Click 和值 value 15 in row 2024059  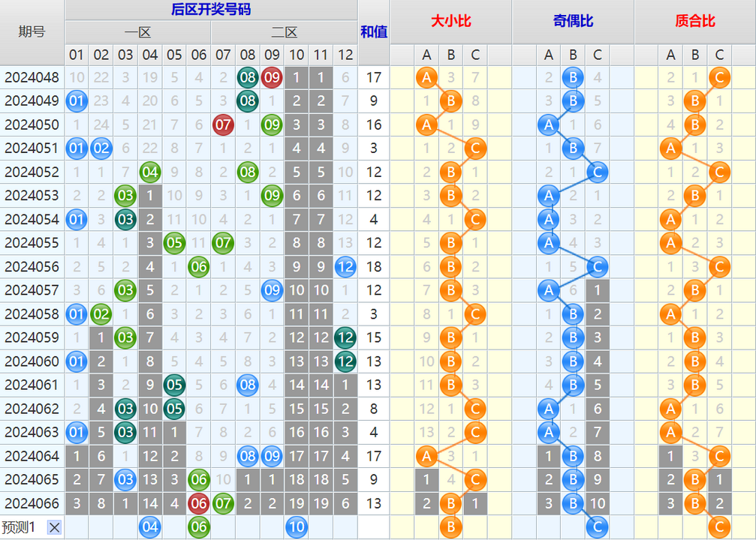click(x=374, y=337)
